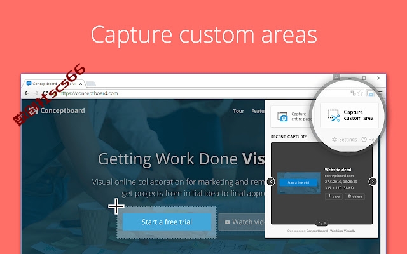Open a new empty browser tab
Image resolution: width=407 pixels, height=254 pixels.
pyautogui.click(x=91, y=84)
